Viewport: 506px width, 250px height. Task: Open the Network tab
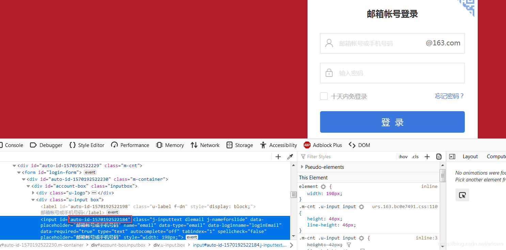205,145
